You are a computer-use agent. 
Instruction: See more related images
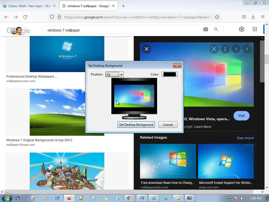point(245,138)
